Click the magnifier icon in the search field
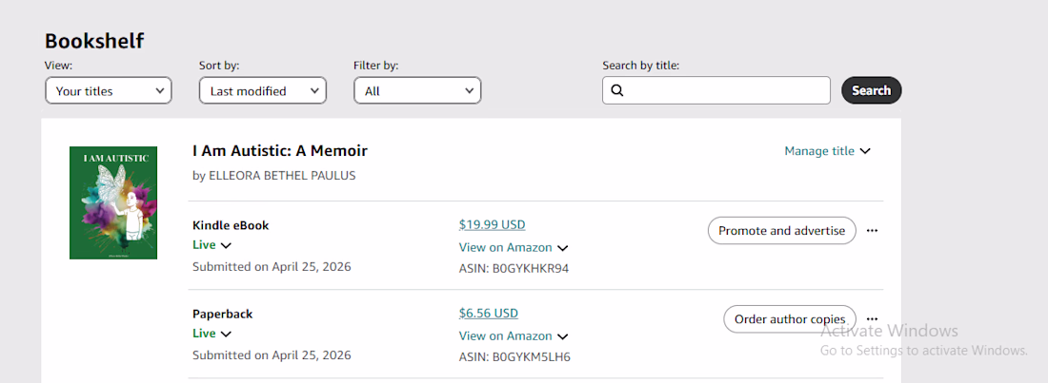This screenshot has width=1048, height=383. coord(617,90)
